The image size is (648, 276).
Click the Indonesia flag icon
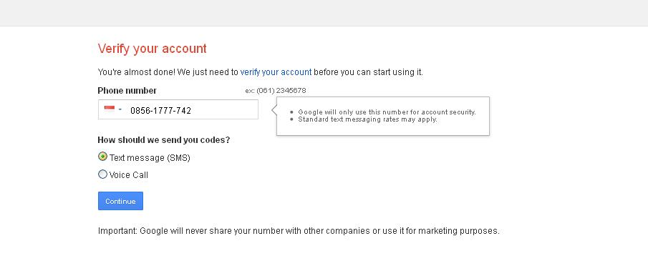point(110,109)
